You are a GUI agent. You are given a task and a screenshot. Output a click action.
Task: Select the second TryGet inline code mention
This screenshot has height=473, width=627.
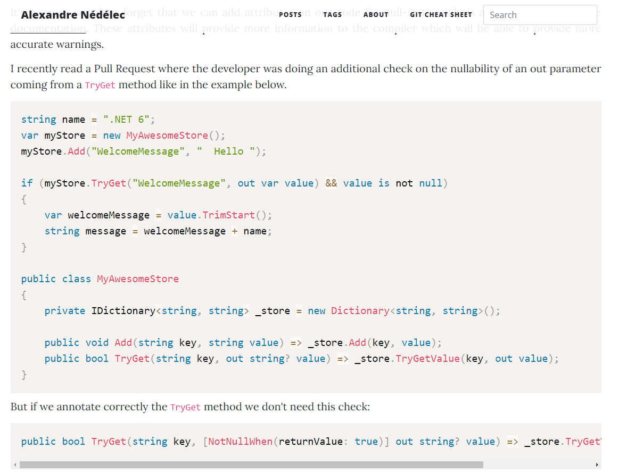tap(185, 407)
